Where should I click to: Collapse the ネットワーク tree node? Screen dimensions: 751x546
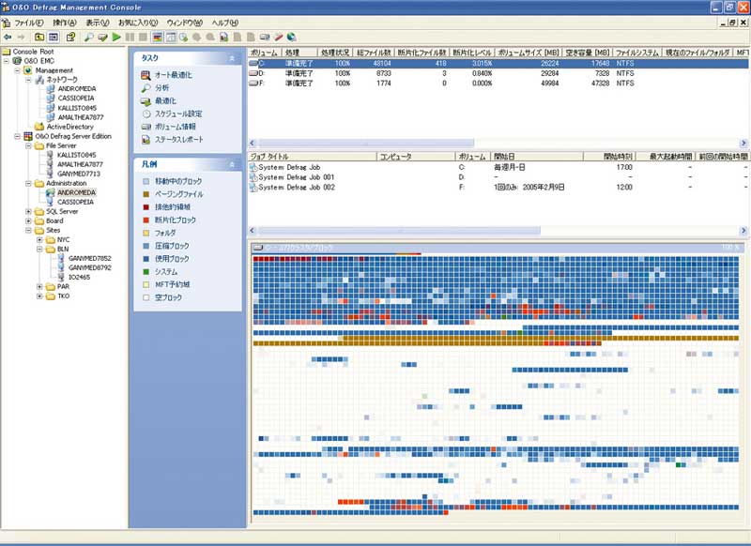[28, 80]
